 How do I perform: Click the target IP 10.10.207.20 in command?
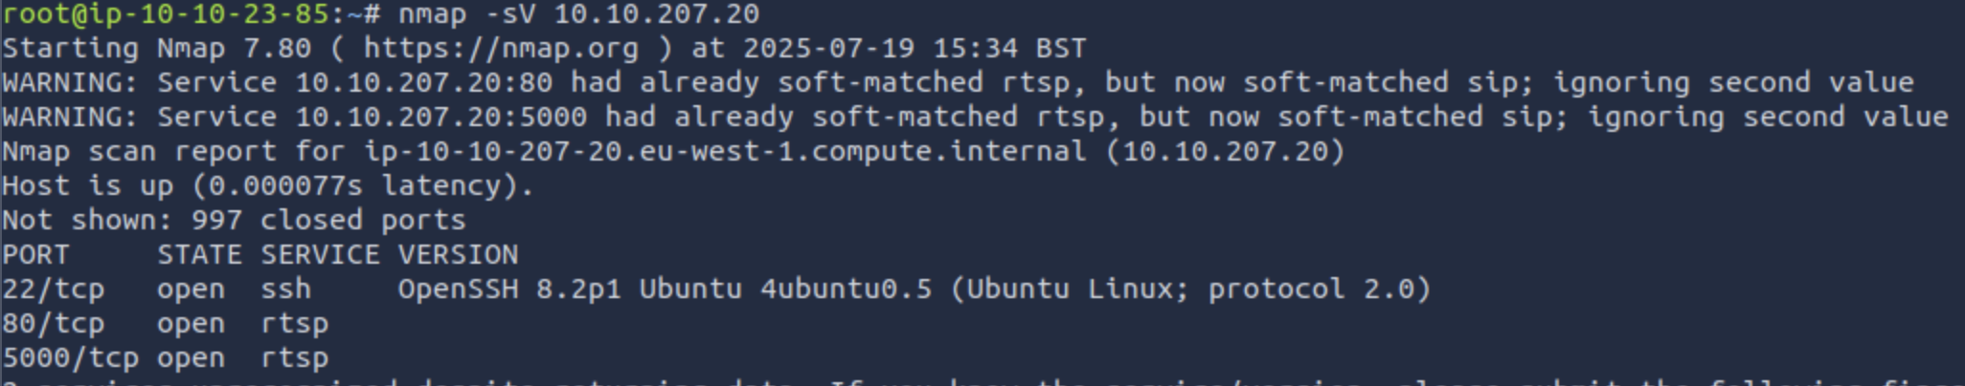pyautogui.click(x=657, y=14)
